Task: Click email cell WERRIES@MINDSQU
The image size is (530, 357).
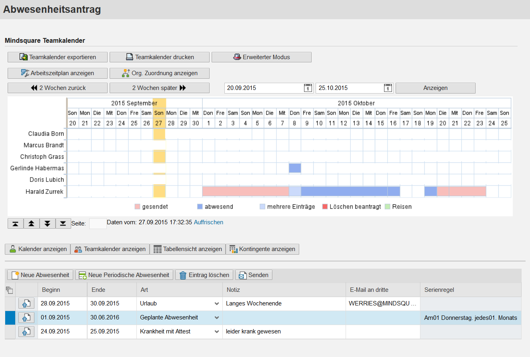Action: tap(383, 304)
